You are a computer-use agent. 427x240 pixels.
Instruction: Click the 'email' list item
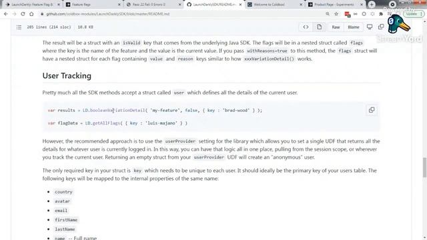[x=61, y=211]
